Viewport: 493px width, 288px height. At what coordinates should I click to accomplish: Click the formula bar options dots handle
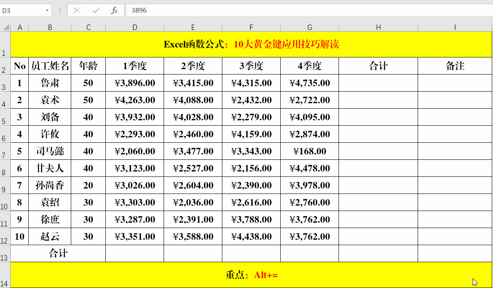coord(60,10)
